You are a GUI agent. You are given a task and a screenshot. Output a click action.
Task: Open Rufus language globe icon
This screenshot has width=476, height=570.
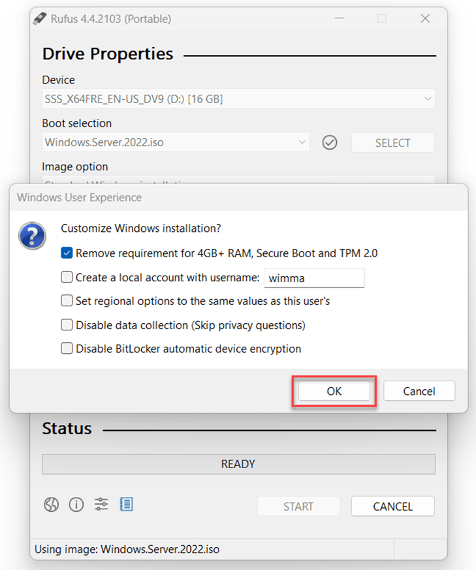click(52, 504)
